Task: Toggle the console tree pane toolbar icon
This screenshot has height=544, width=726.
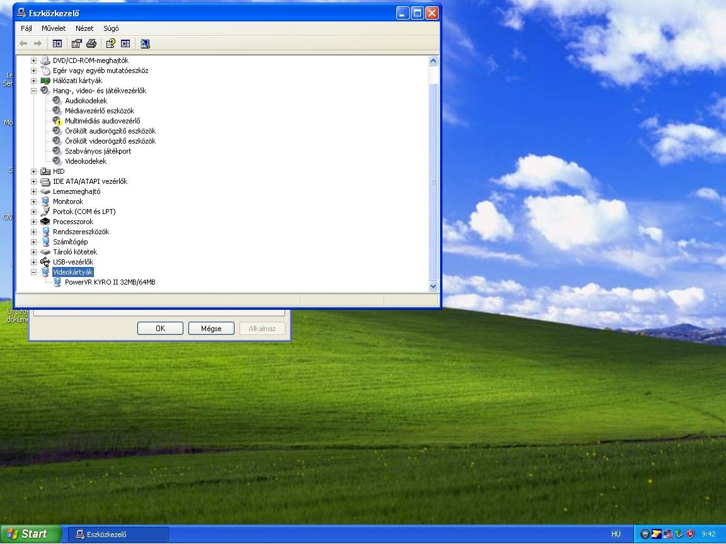Action: [57, 43]
